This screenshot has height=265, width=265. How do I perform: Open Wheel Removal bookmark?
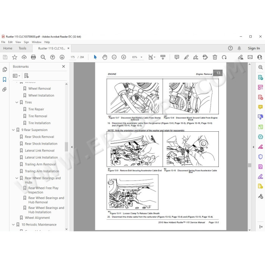[x=39, y=89]
